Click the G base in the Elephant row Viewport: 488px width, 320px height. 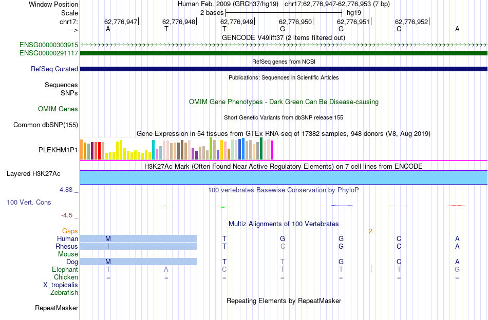tap(457, 269)
